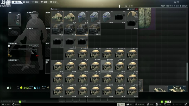Click the rouble balance ₽124 482 794
The width and height of the screenshot is (189, 106).
pyautogui.click(x=166, y=6)
